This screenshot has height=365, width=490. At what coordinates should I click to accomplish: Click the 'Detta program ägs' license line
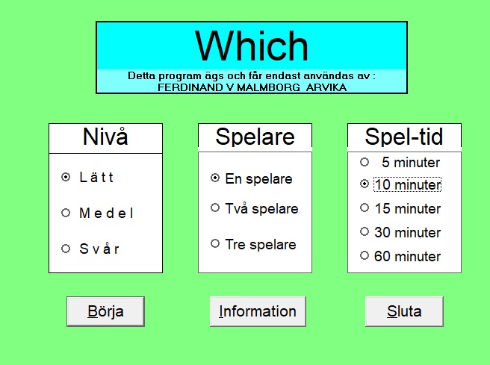pos(251,76)
